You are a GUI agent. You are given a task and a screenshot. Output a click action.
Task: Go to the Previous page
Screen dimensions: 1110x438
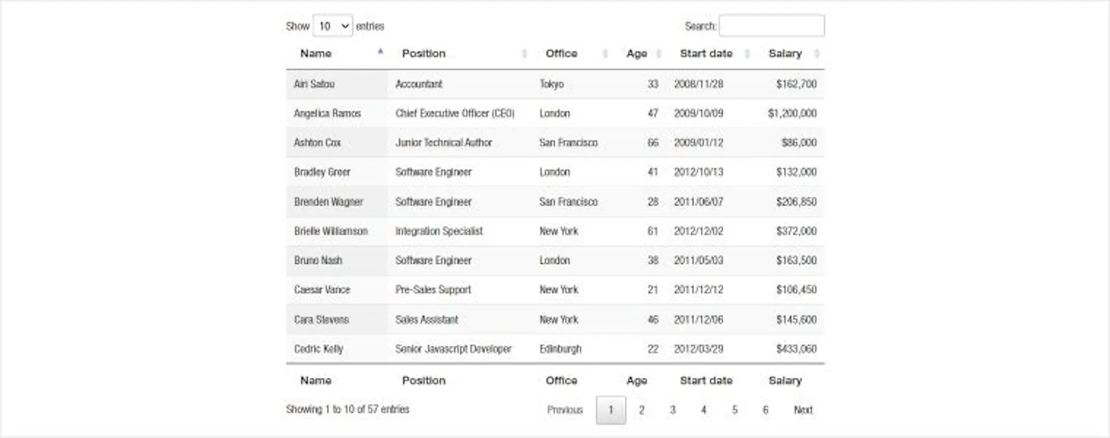pyautogui.click(x=565, y=410)
